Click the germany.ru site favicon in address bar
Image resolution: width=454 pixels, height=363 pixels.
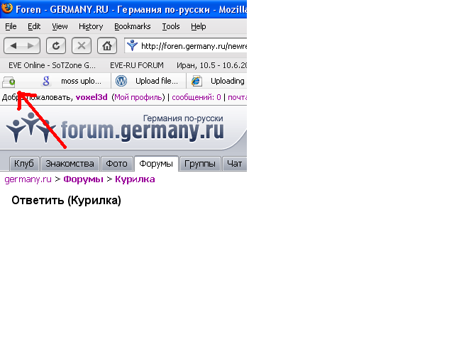point(133,46)
